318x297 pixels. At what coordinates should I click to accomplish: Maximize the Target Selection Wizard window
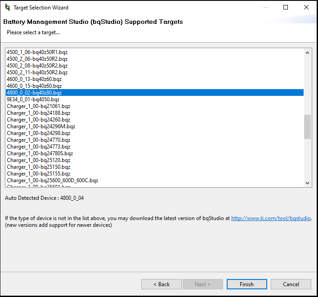point(286,7)
